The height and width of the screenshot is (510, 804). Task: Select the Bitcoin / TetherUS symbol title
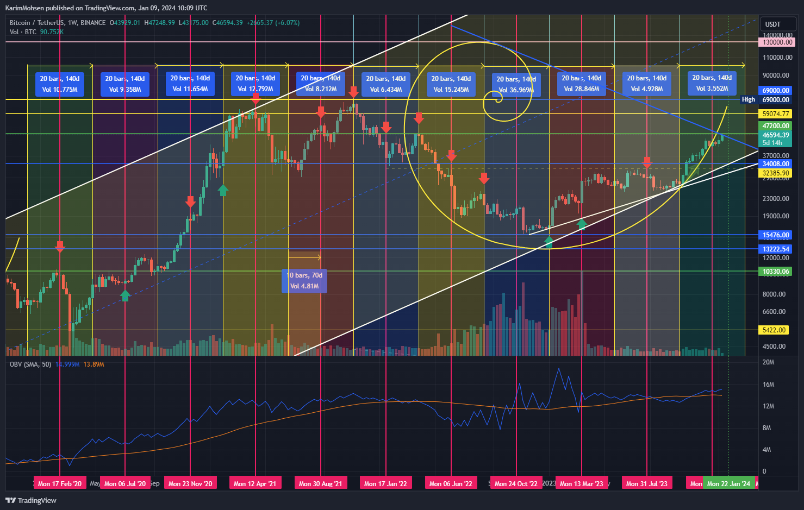[x=58, y=23]
